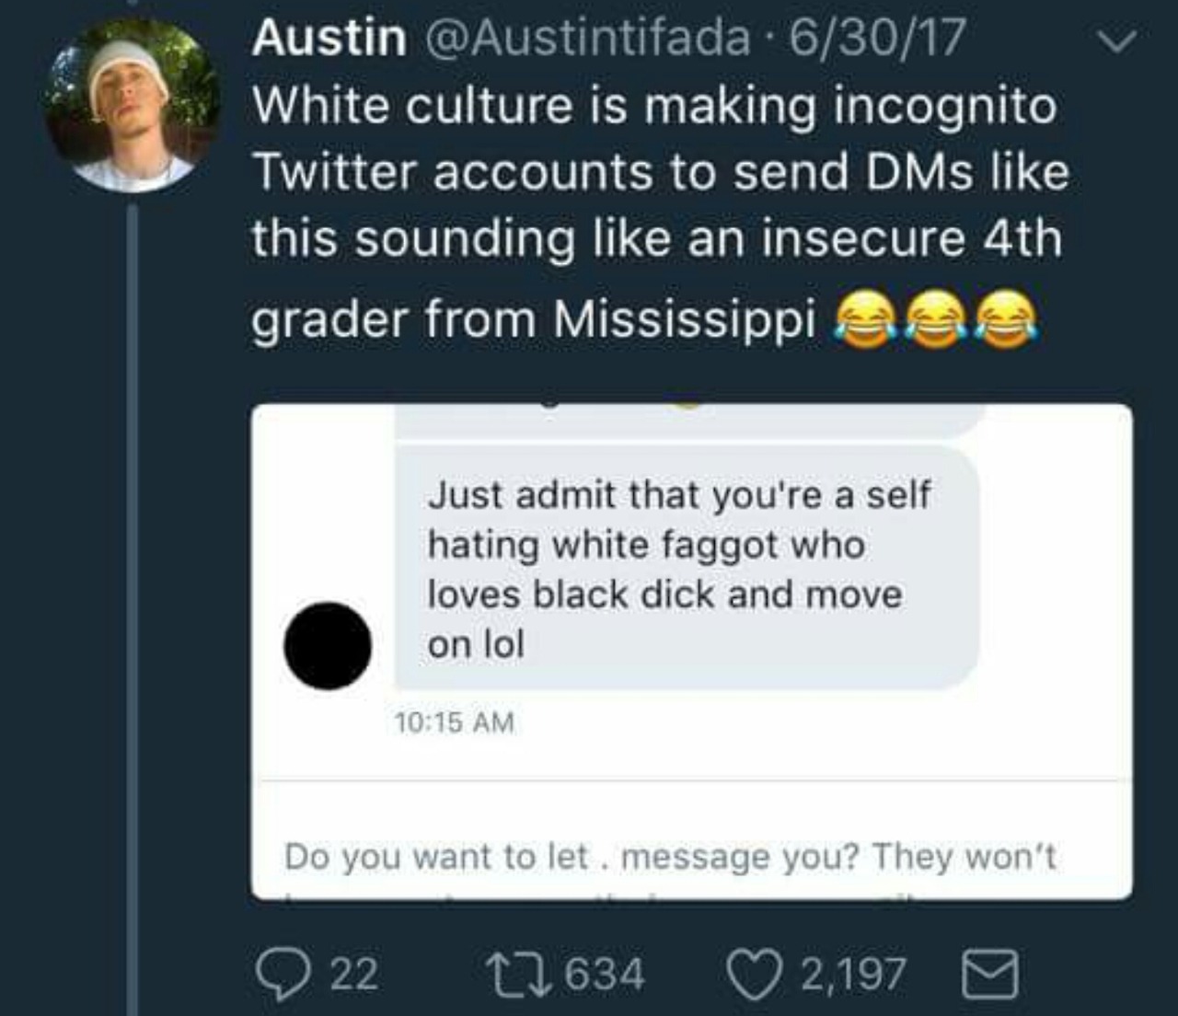
Task: Click the 6/30/17 tweet date
Action: [877, 38]
